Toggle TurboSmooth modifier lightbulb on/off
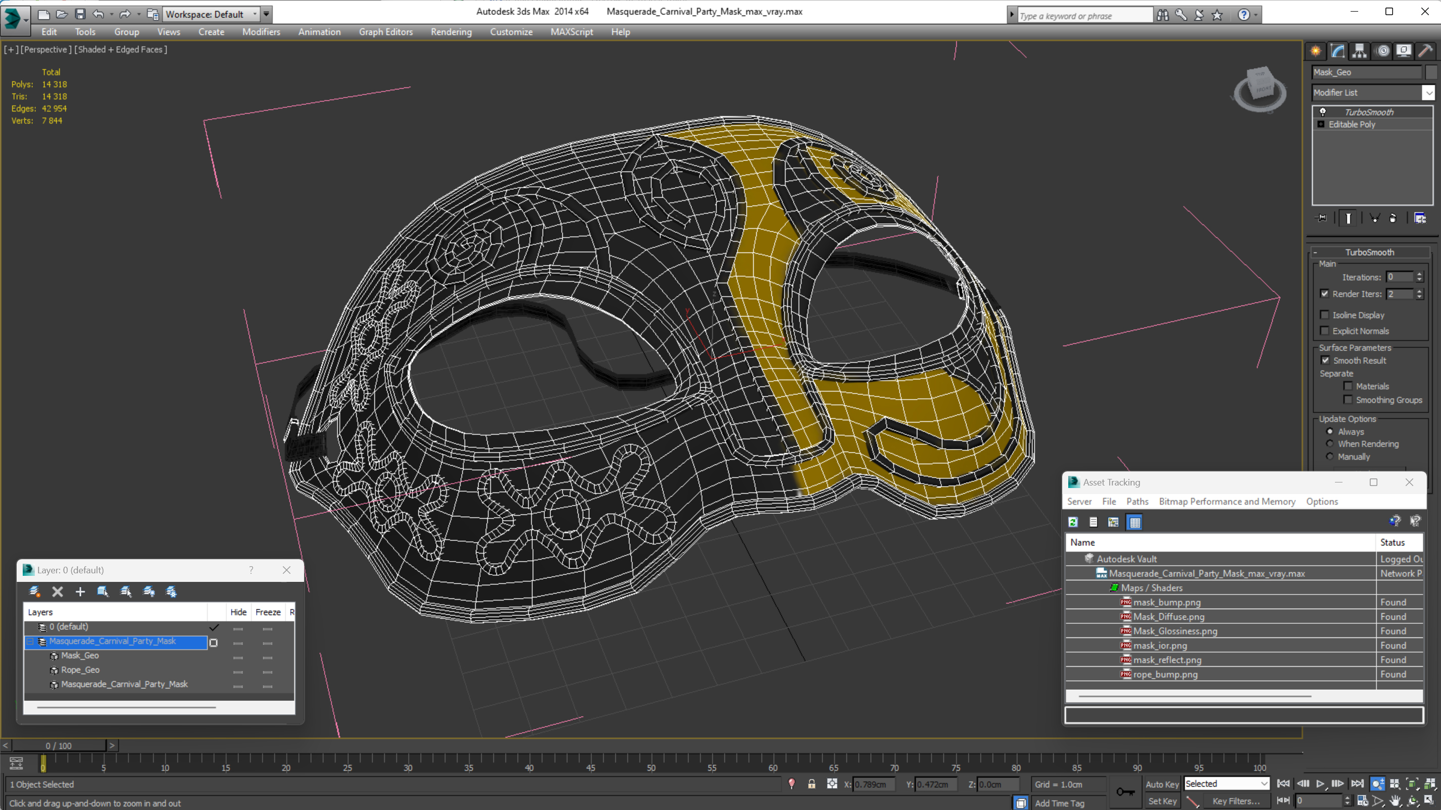 [1323, 112]
